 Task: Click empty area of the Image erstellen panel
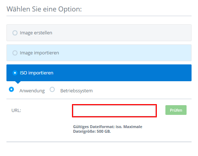[121, 33]
